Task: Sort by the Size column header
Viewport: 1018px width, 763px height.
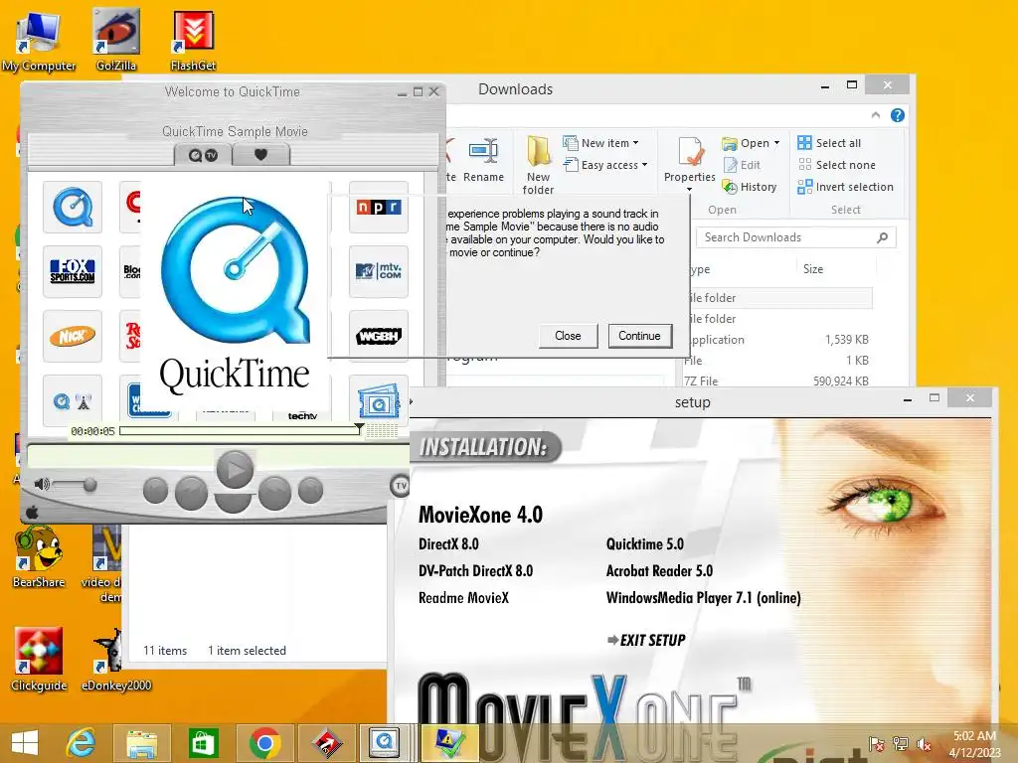Action: pyautogui.click(x=813, y=268)
